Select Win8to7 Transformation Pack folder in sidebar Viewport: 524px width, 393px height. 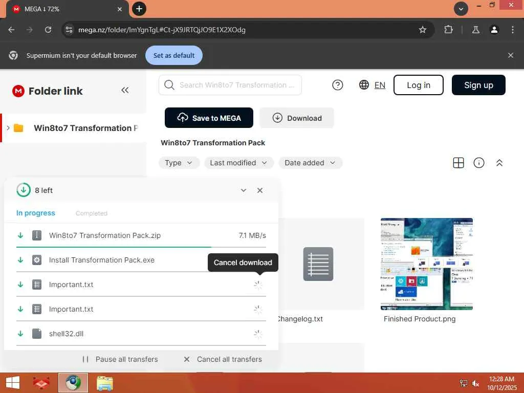pos(74,128)
